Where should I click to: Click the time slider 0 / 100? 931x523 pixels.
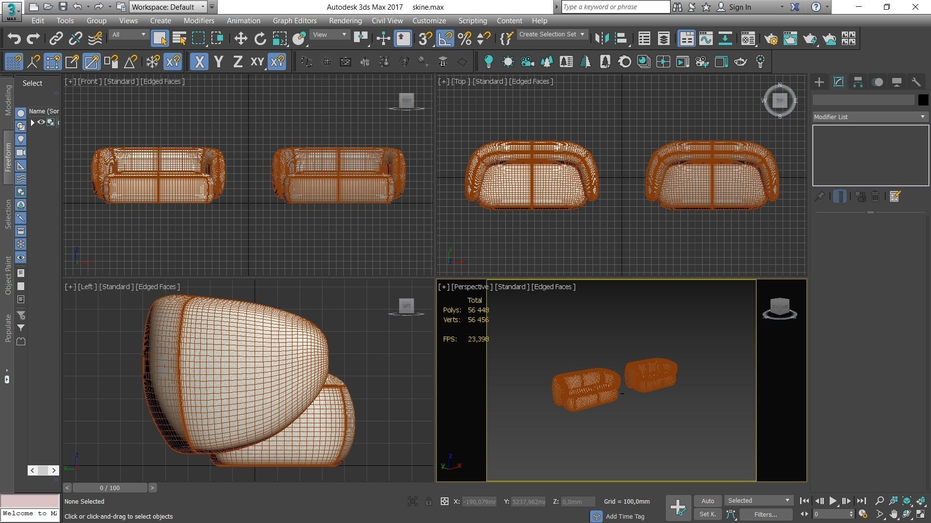[x=110, y=488]
